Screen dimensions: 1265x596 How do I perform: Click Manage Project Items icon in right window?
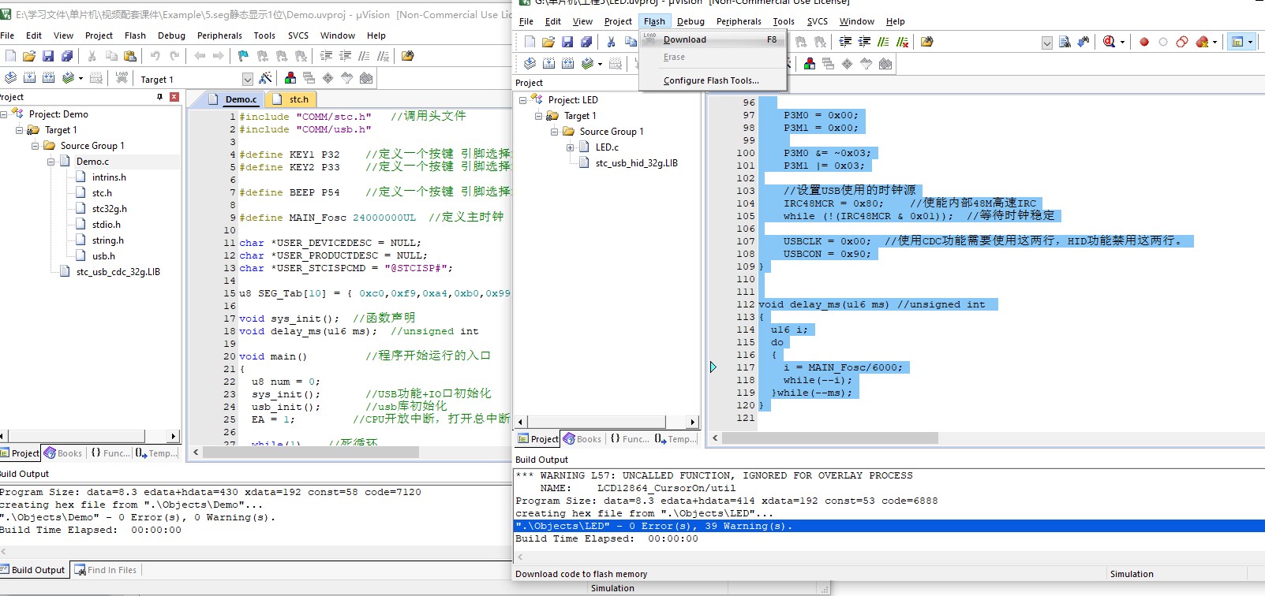[810, 64]
